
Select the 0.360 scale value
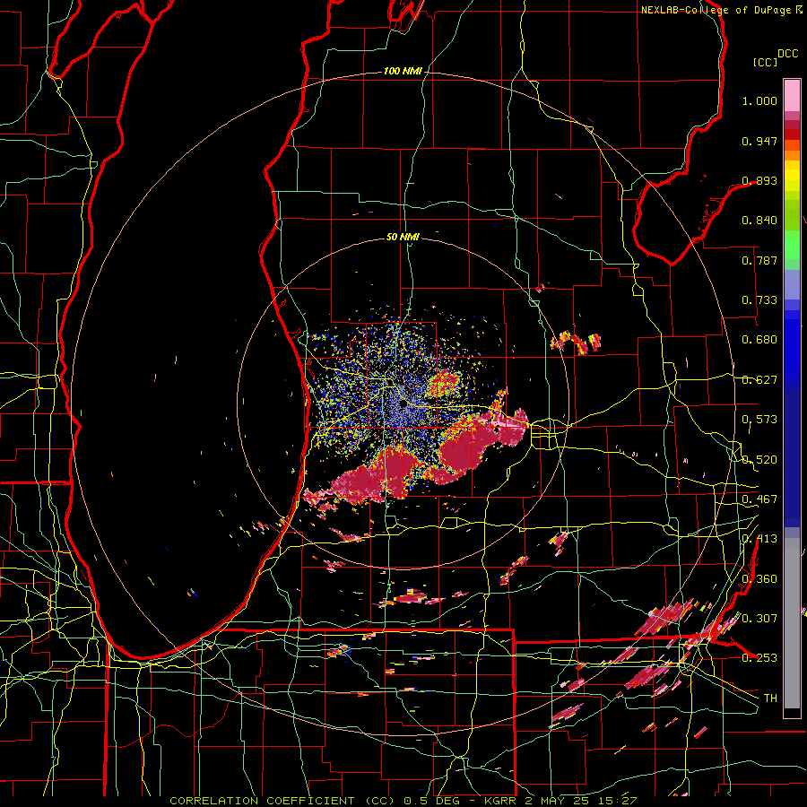[759, 579]
